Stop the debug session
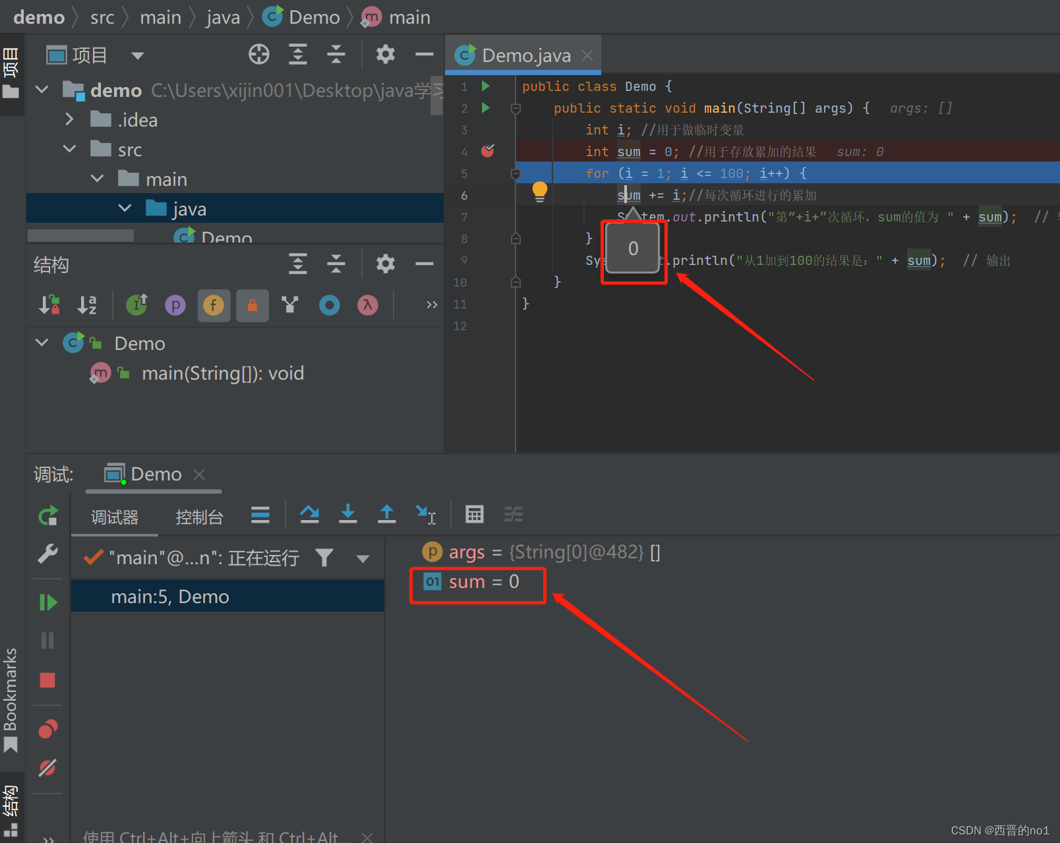This screenshot has height=843, width=1060. (47, 680)
